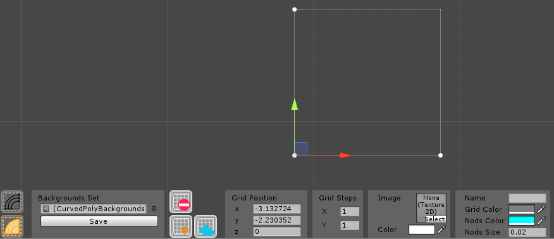Click the Save button

(x=99, y=221)
